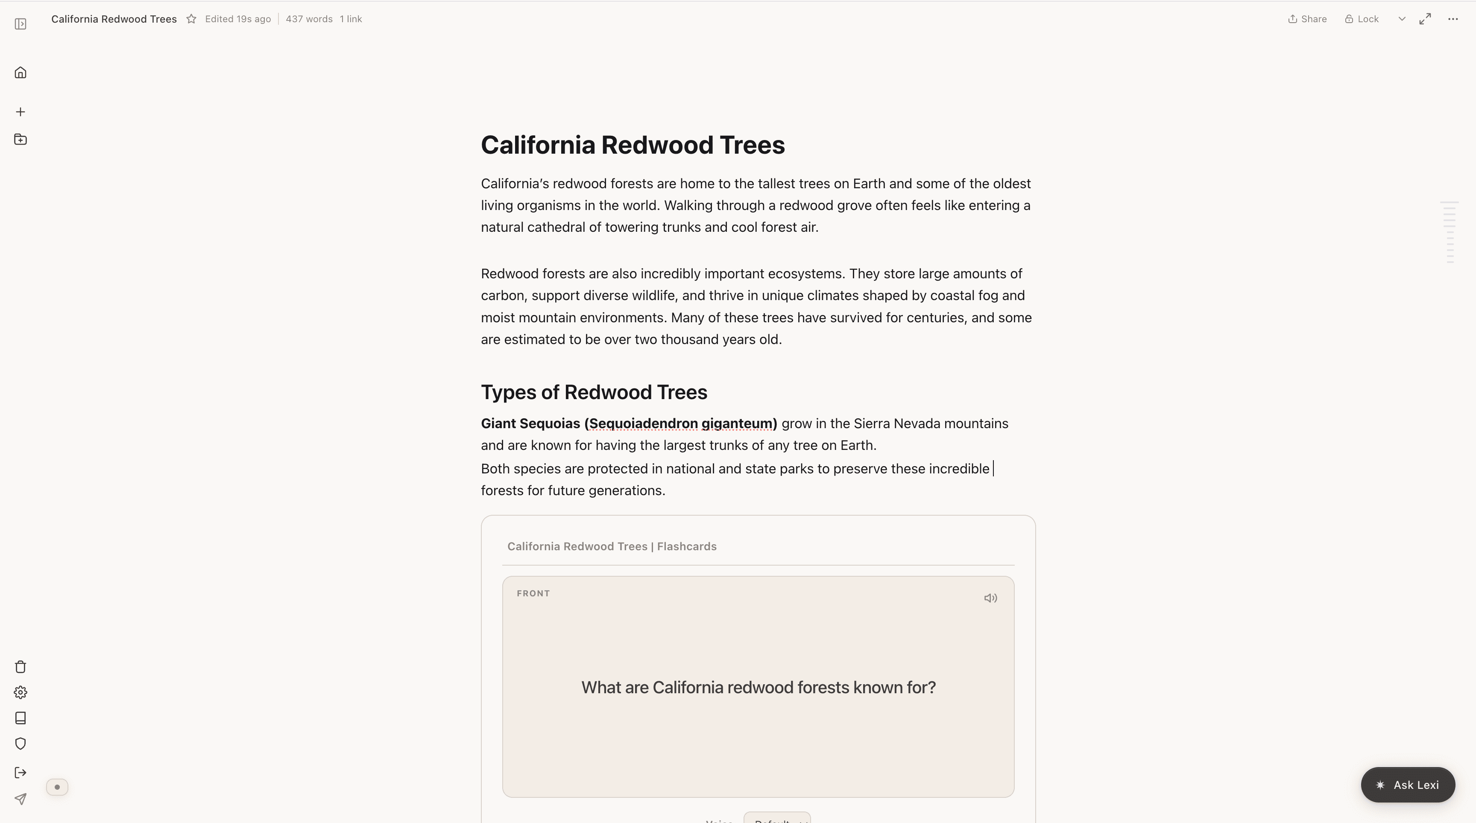Switch the small toggle near bottom-left

pyautogui.click(x=57, y=786)
